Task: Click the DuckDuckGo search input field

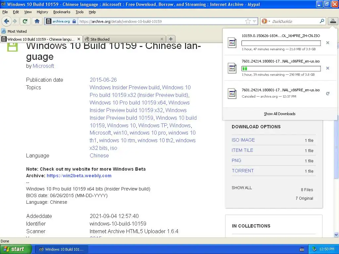Action: 295,21
